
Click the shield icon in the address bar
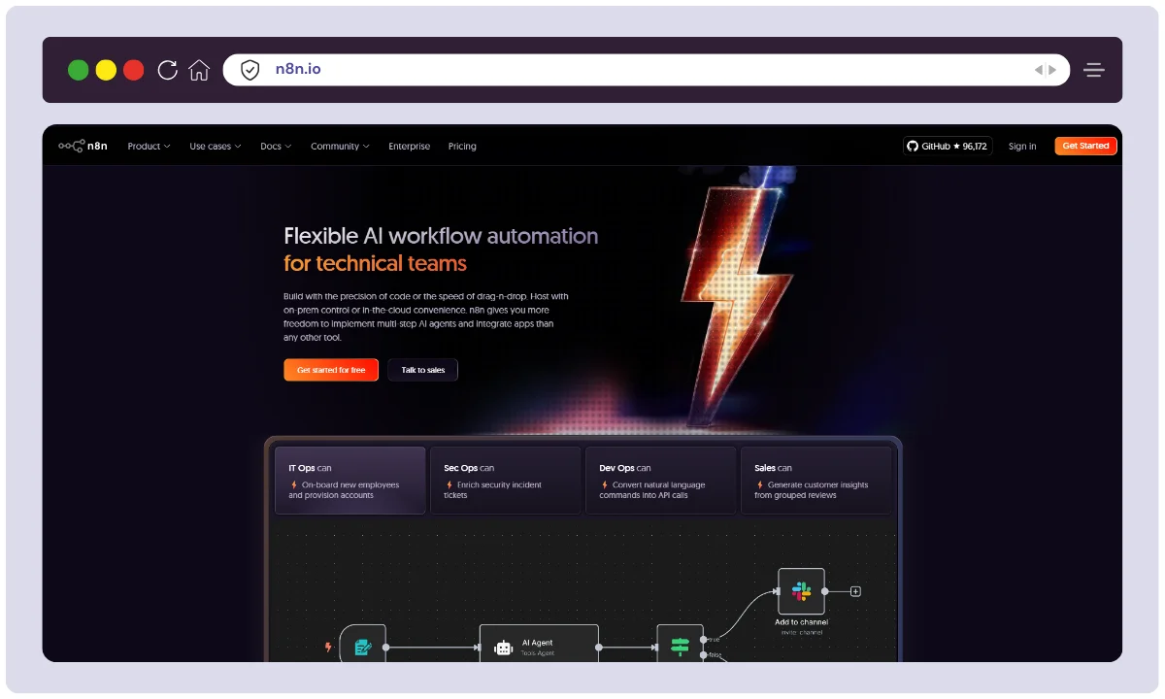pyautogui.click(x=250, y=69)
